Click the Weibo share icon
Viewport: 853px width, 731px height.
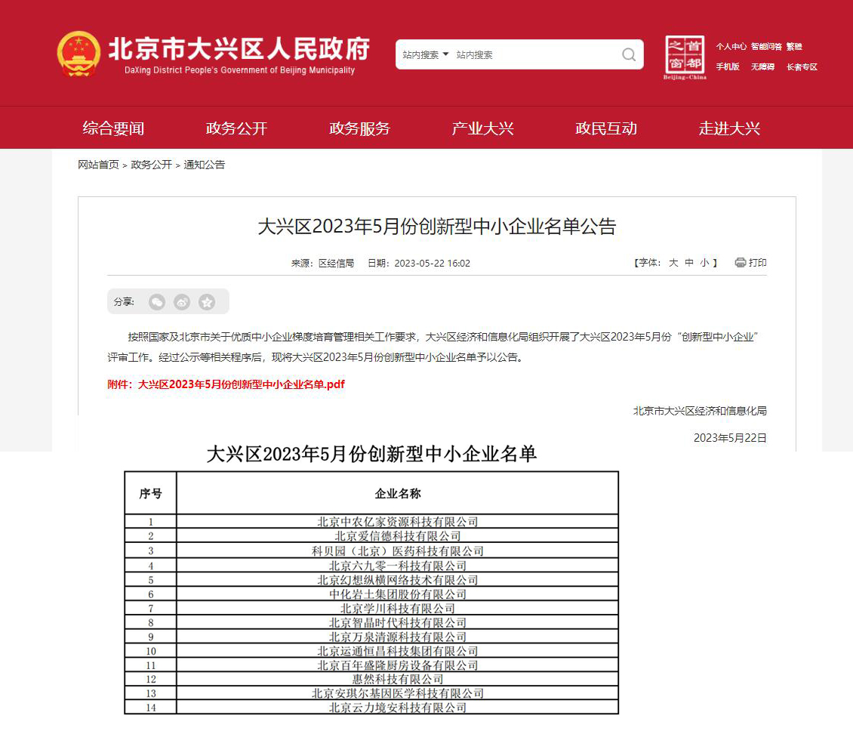181,301
